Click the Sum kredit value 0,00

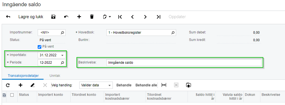[x=256, y=40]
